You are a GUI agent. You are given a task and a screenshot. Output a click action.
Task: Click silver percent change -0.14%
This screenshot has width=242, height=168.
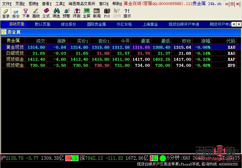[202, 53]
